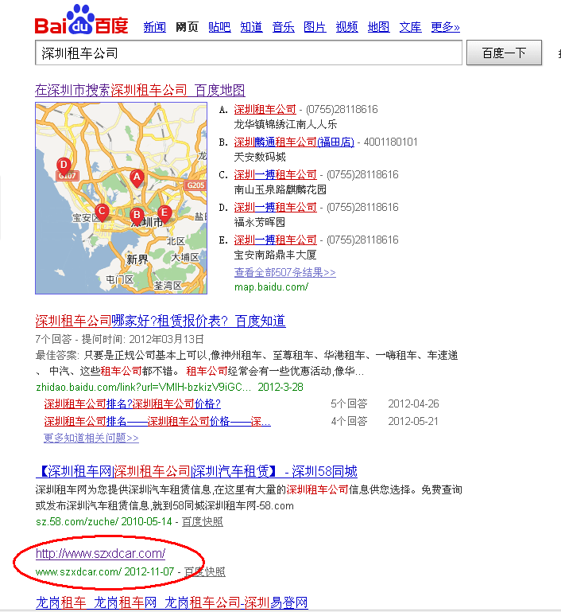Focus the search box containing 深圳租车公司
This screenshot has width=561, height=612.
[x=249, y=53]
